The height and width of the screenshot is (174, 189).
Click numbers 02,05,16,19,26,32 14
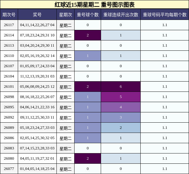(x=37, y=56)
